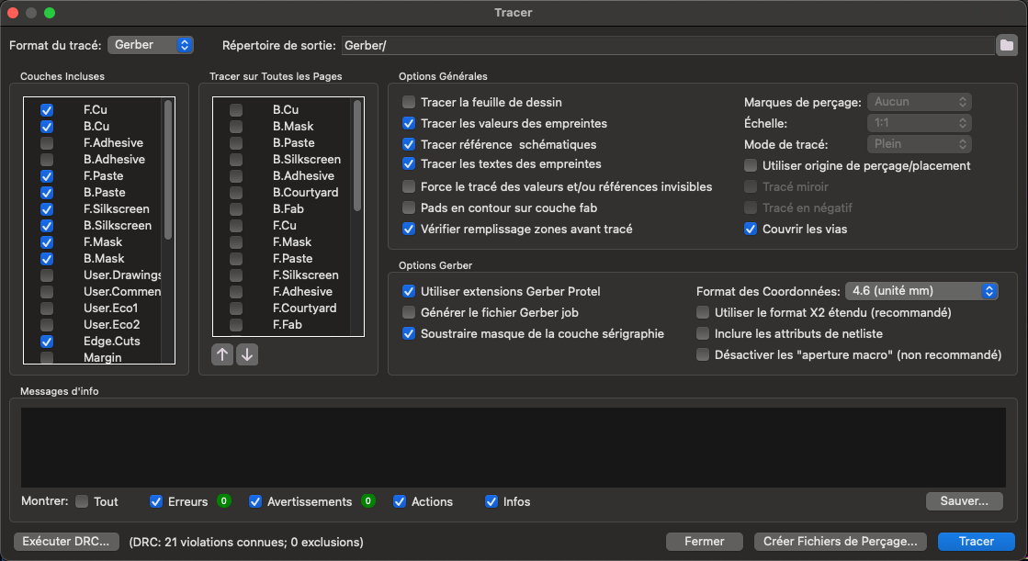1028x561 pixels.
Task: Toggle Soustraire masque de la couche sérigraphie
Action: [x=409, y=333]
